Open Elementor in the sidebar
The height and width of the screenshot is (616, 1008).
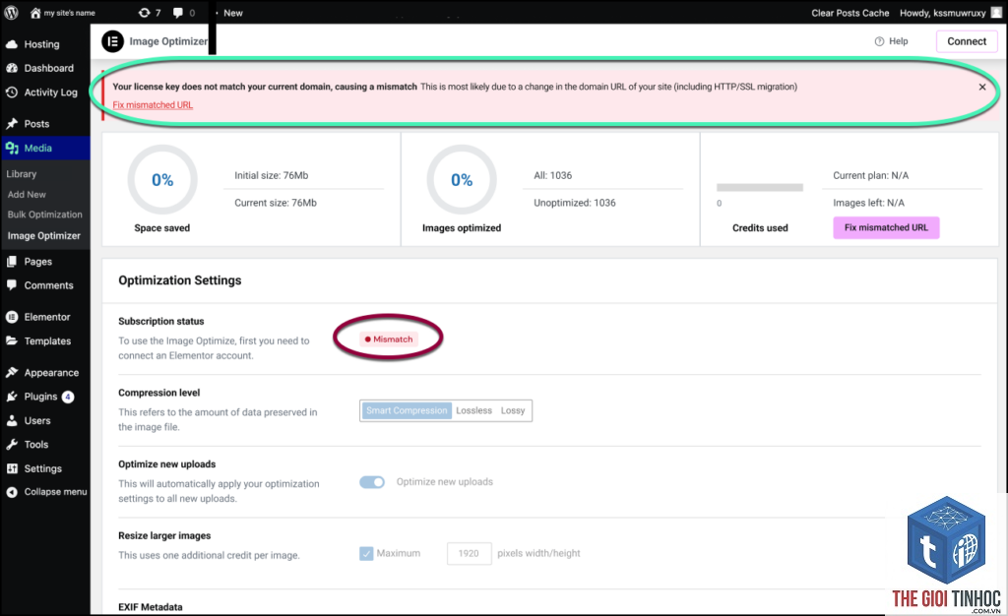point(47,317)
